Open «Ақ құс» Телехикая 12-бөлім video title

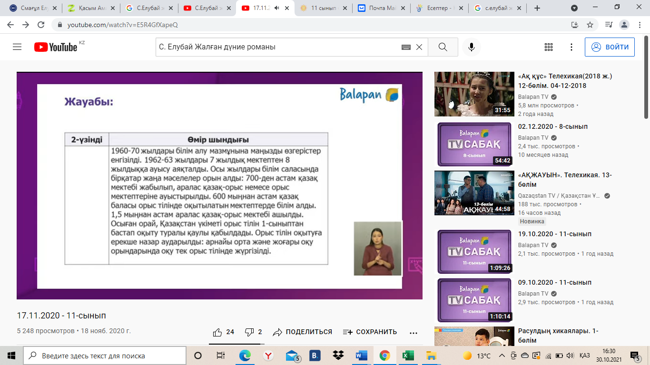click(565, 81)
